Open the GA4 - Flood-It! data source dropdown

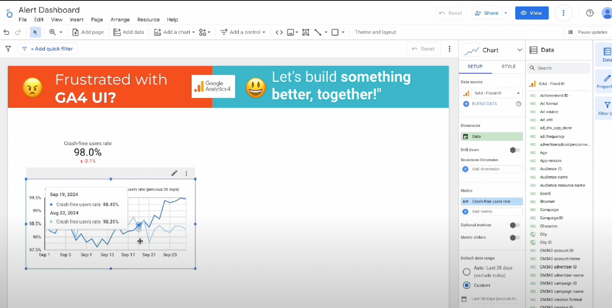pyautogui.click(x=492, y=93)
